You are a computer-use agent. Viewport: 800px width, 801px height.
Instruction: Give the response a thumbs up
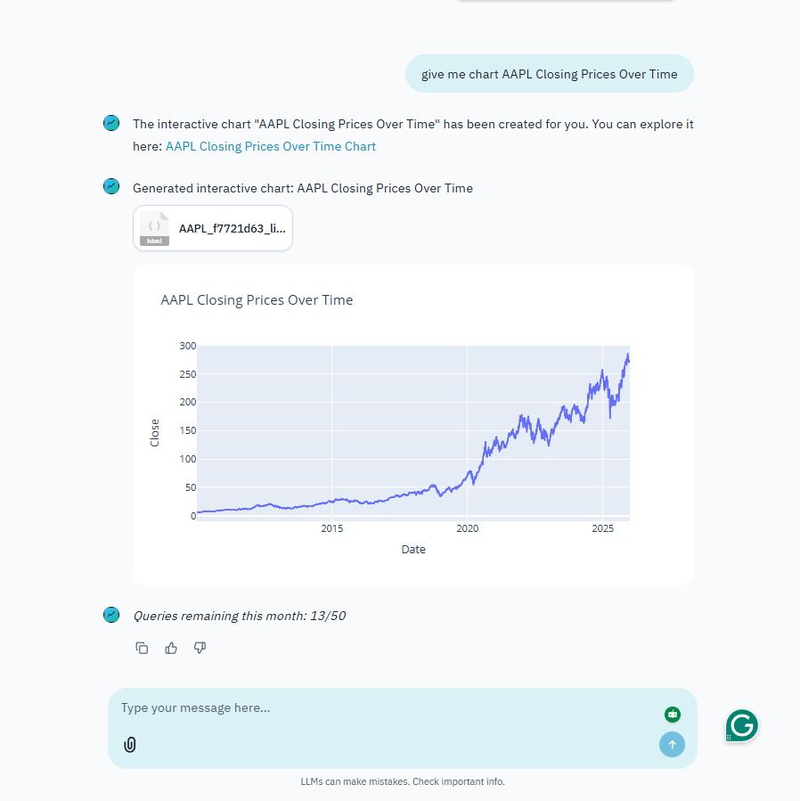[170, 648]
